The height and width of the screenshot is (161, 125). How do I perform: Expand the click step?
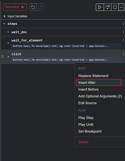tap(8, 57)
